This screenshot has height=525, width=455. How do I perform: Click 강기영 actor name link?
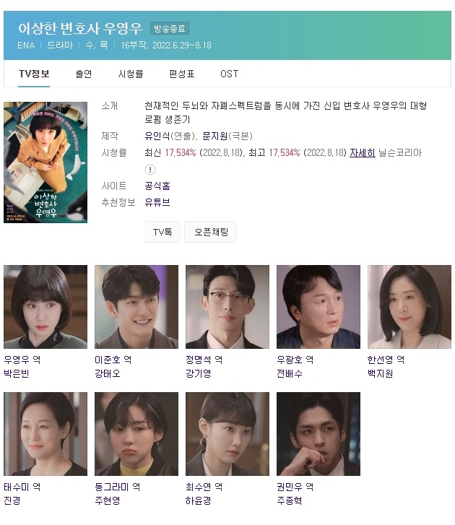pos(199,373)
